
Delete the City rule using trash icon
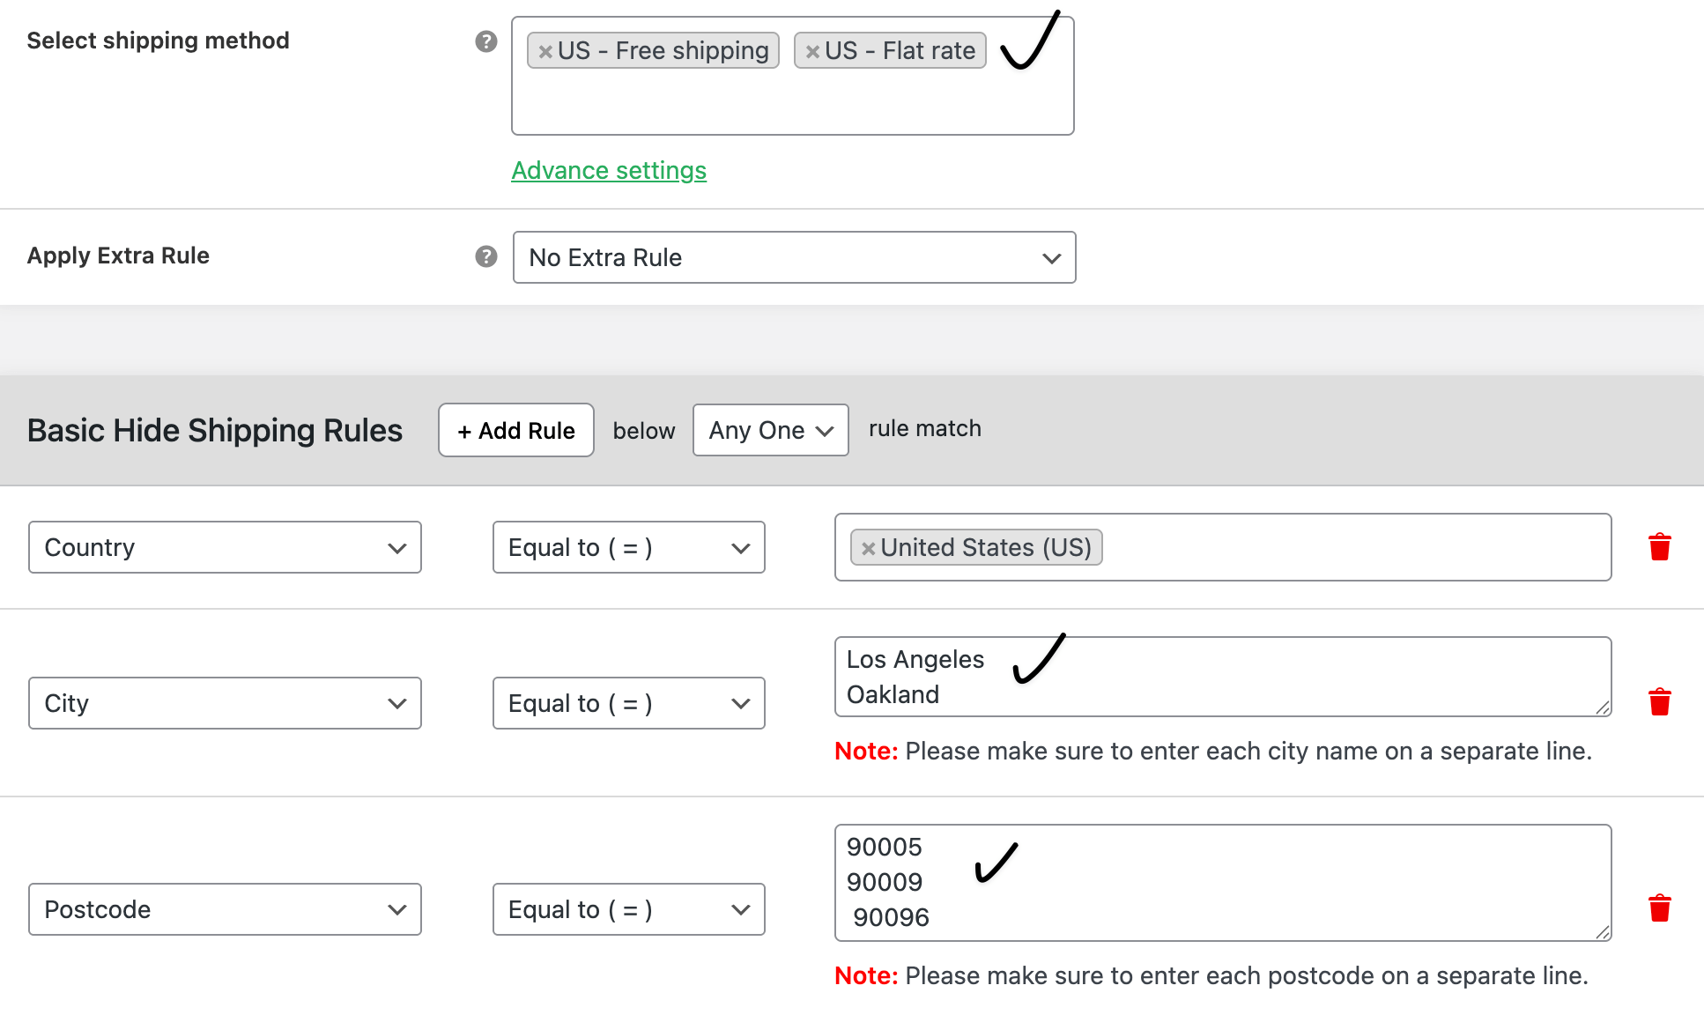coord(1660,702)
